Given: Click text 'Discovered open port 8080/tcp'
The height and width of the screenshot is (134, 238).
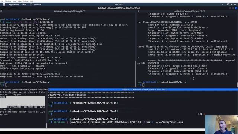Looking at the screenshot, I should coord(20,36).
